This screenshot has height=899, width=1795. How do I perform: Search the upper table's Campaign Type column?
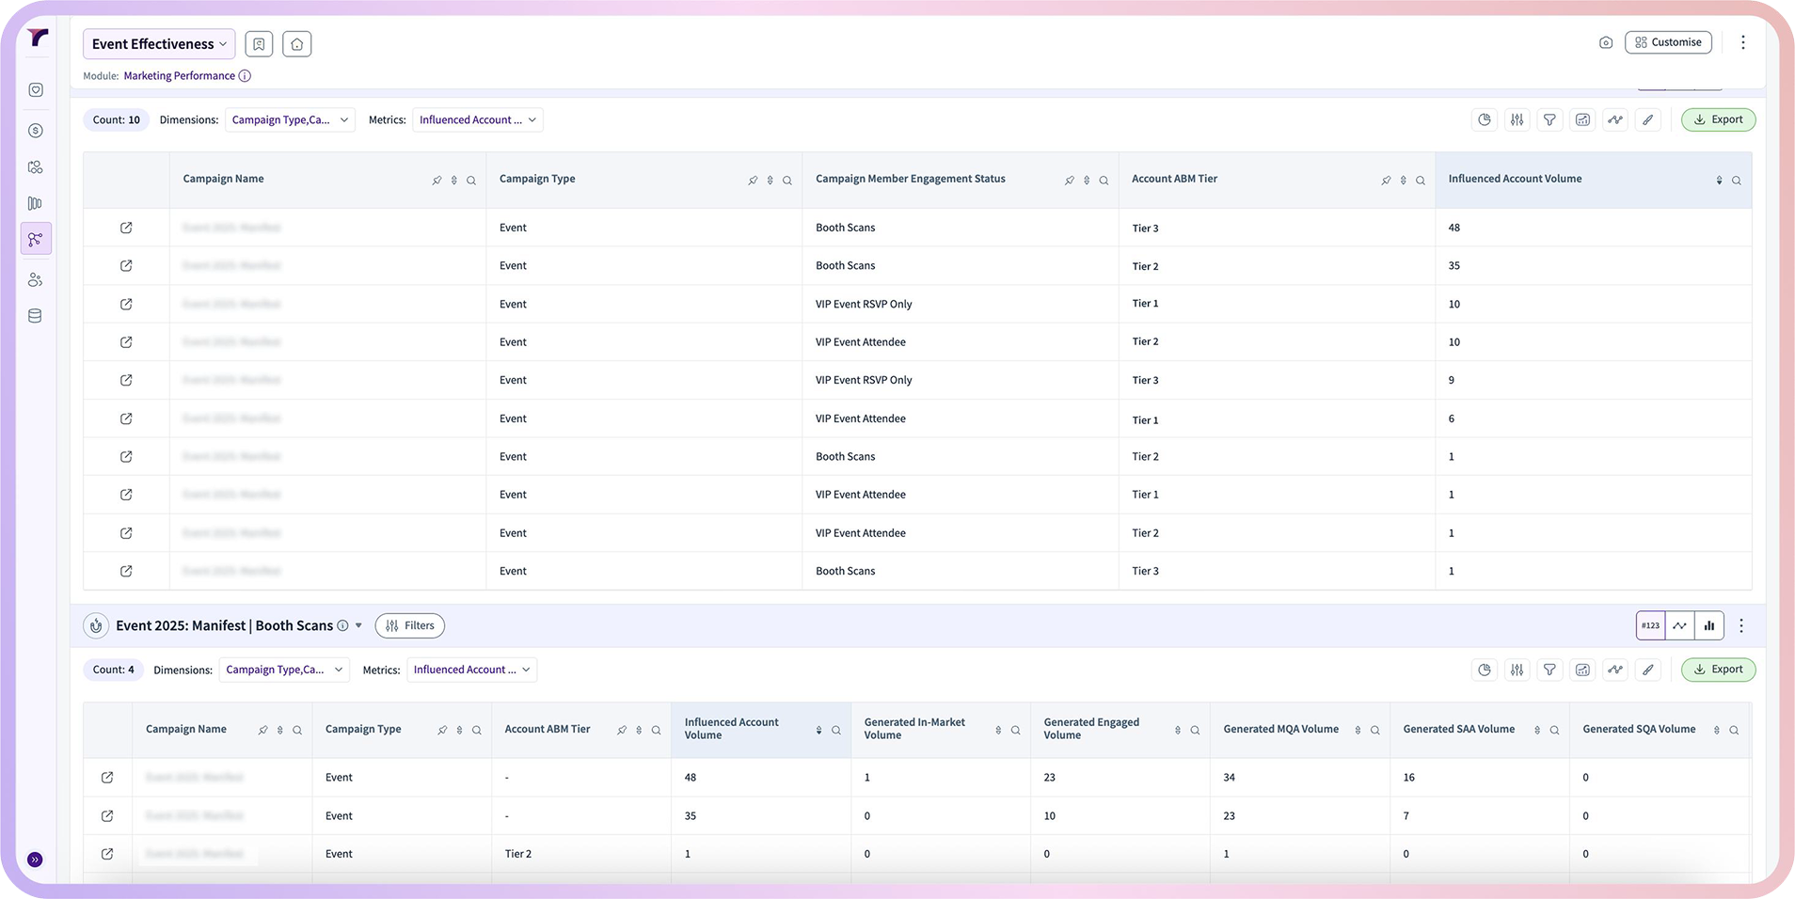point(787,181)
